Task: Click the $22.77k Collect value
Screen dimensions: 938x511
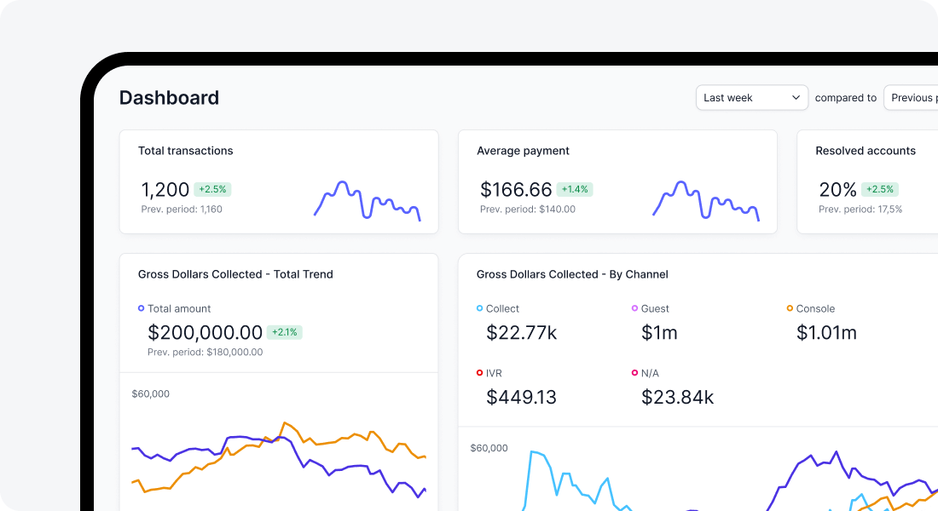Action: (x=522, y=332)
